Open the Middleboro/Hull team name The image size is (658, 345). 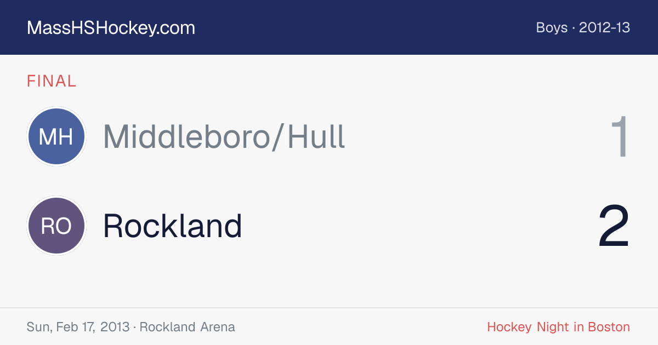(x=224, y=136)
